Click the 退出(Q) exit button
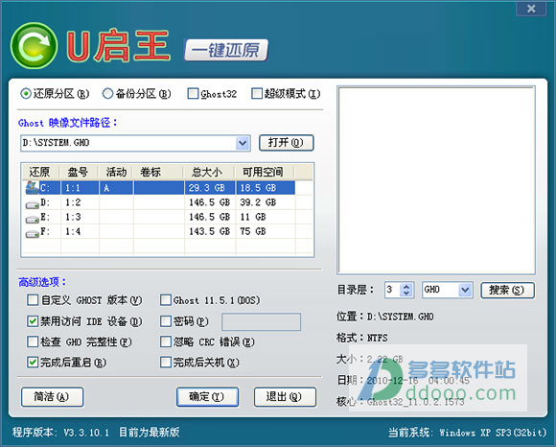This screenshot has width=556, height=447. pos(285,396)
